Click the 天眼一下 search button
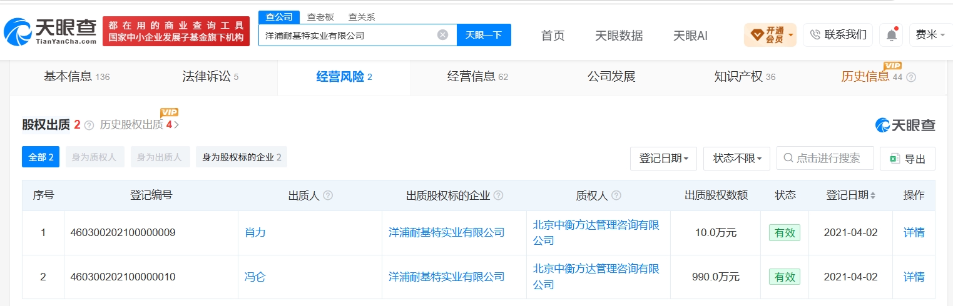Screen dimensions: 953x306 484,35
